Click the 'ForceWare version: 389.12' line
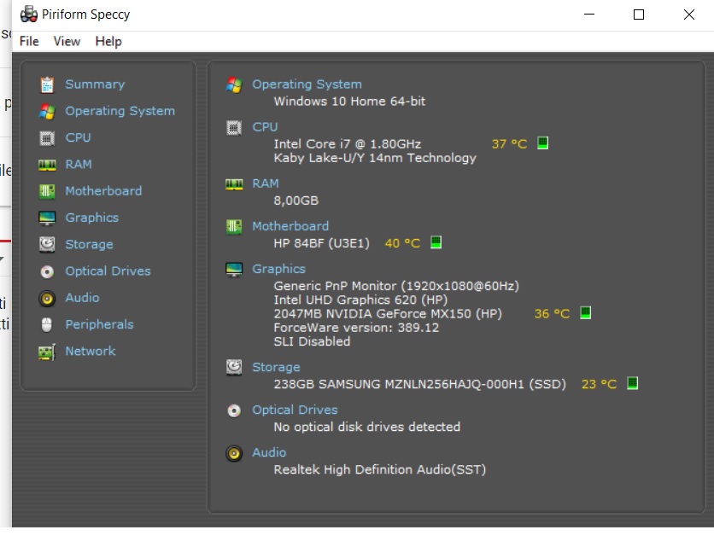714x553 pixels. click(x=356, y=328)
